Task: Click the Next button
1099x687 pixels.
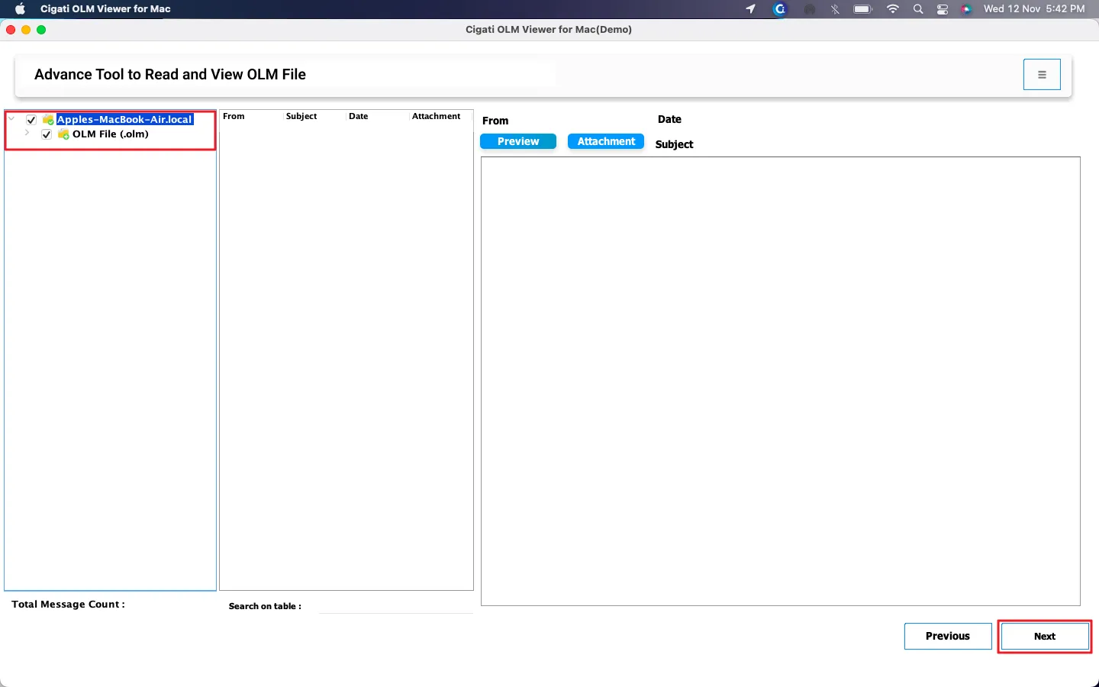Action: point(1044,637)
